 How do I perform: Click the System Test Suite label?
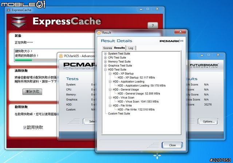[x=119, y=53]
